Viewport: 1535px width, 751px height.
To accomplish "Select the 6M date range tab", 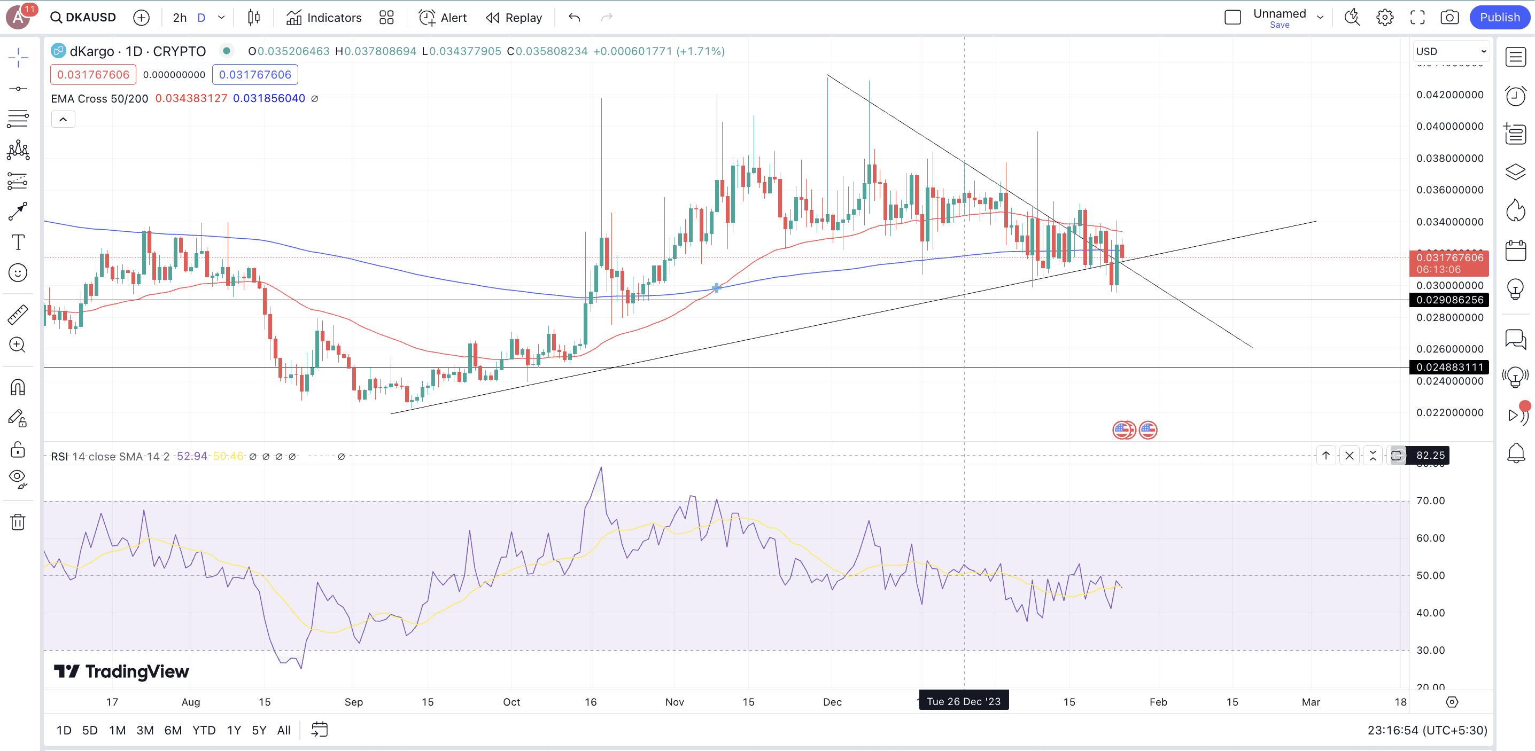I will pos(173,730).
